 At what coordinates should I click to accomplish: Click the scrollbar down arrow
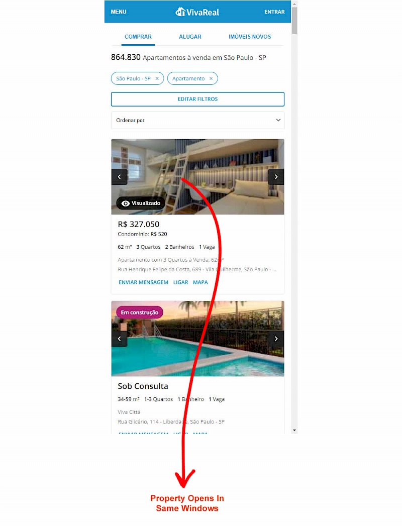[x=294, y=430]
